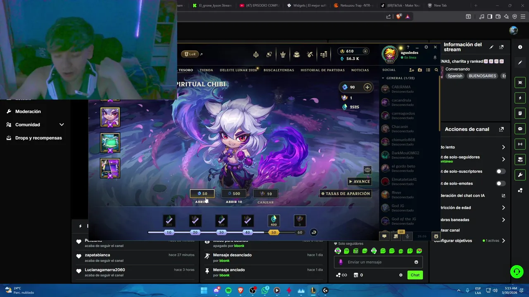Add more tokens with plus beside 90
This screenshot has height=297, width=529.
click(367, 87)
